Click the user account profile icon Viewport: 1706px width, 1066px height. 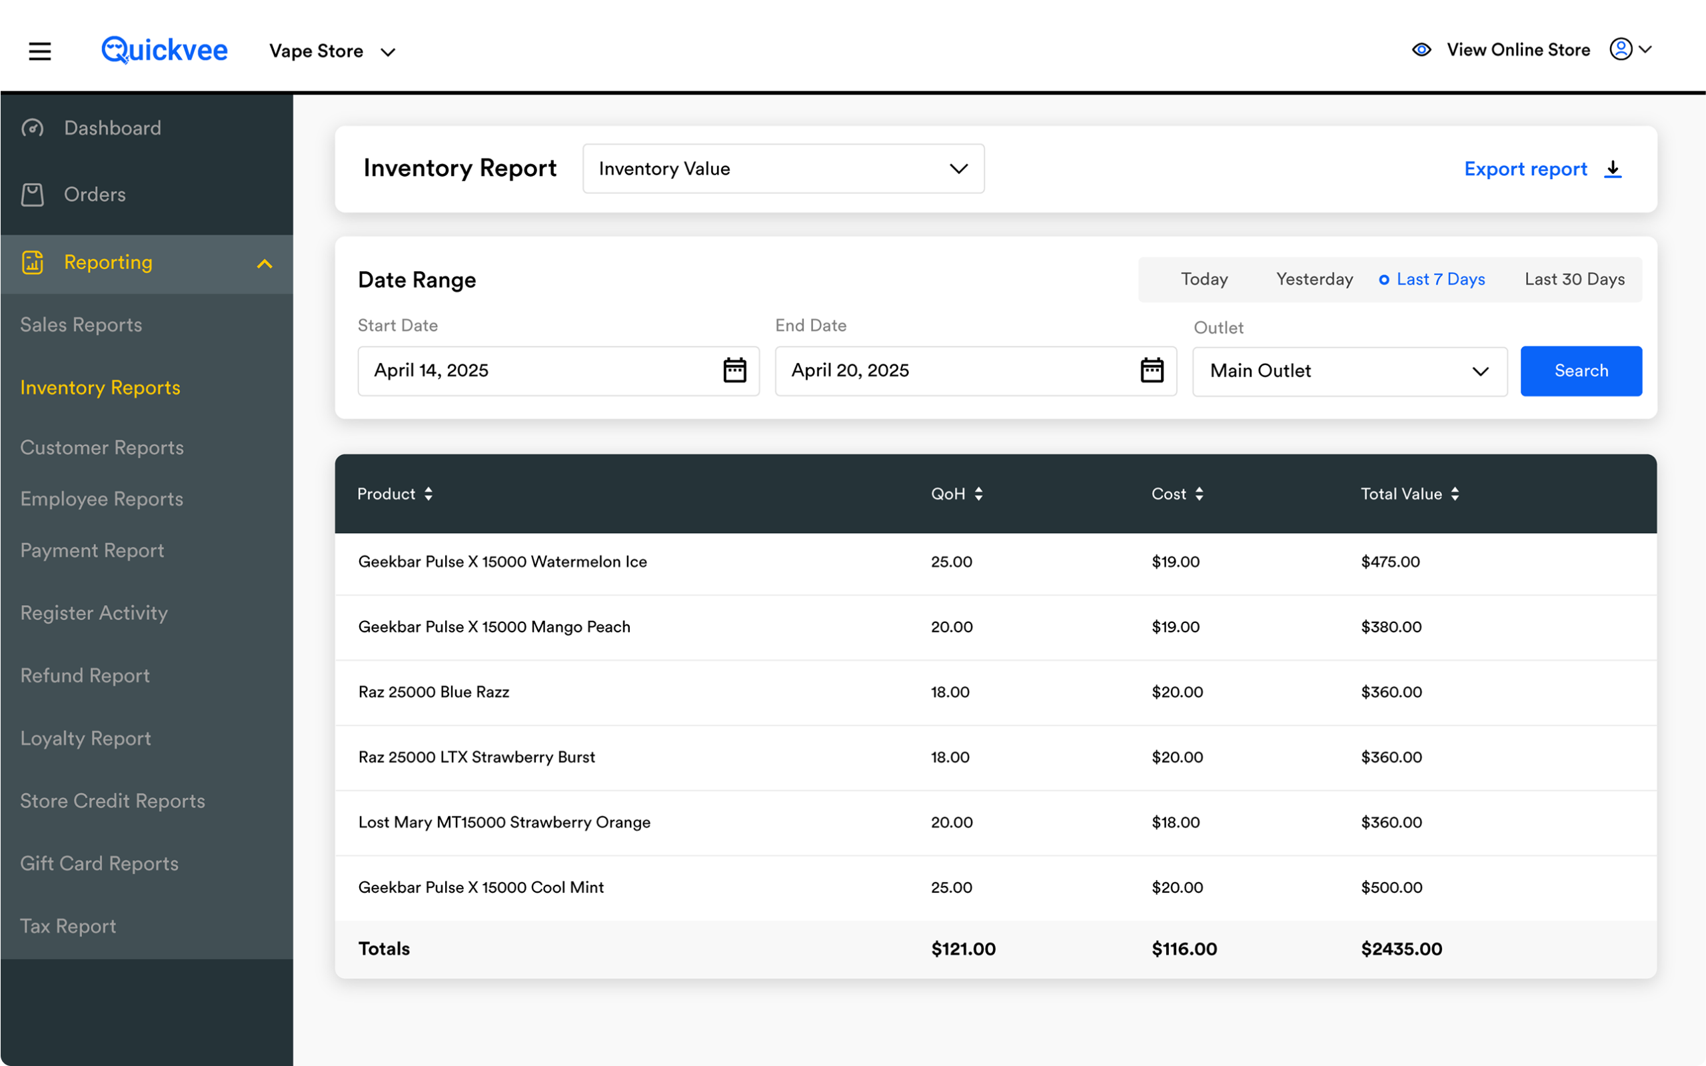point(1621,49)
